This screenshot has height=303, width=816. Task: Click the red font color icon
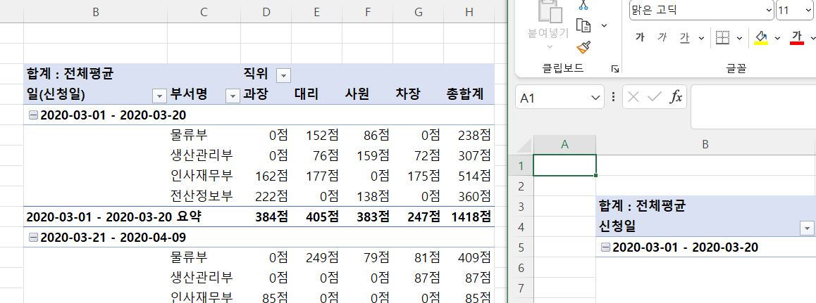[x=797, y=37]
